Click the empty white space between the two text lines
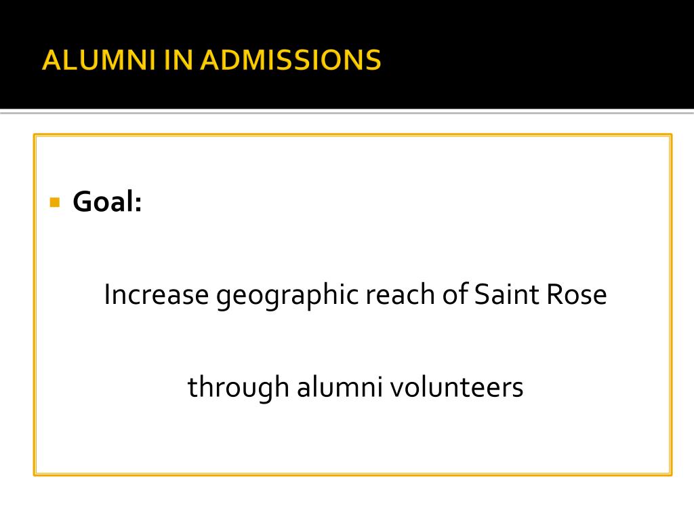The image size is (694, 521). click(x=352, y=341)
